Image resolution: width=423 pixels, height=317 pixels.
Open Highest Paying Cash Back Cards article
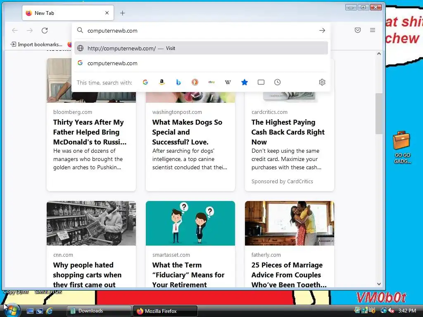pyautogui.click(x=288, y=132)
